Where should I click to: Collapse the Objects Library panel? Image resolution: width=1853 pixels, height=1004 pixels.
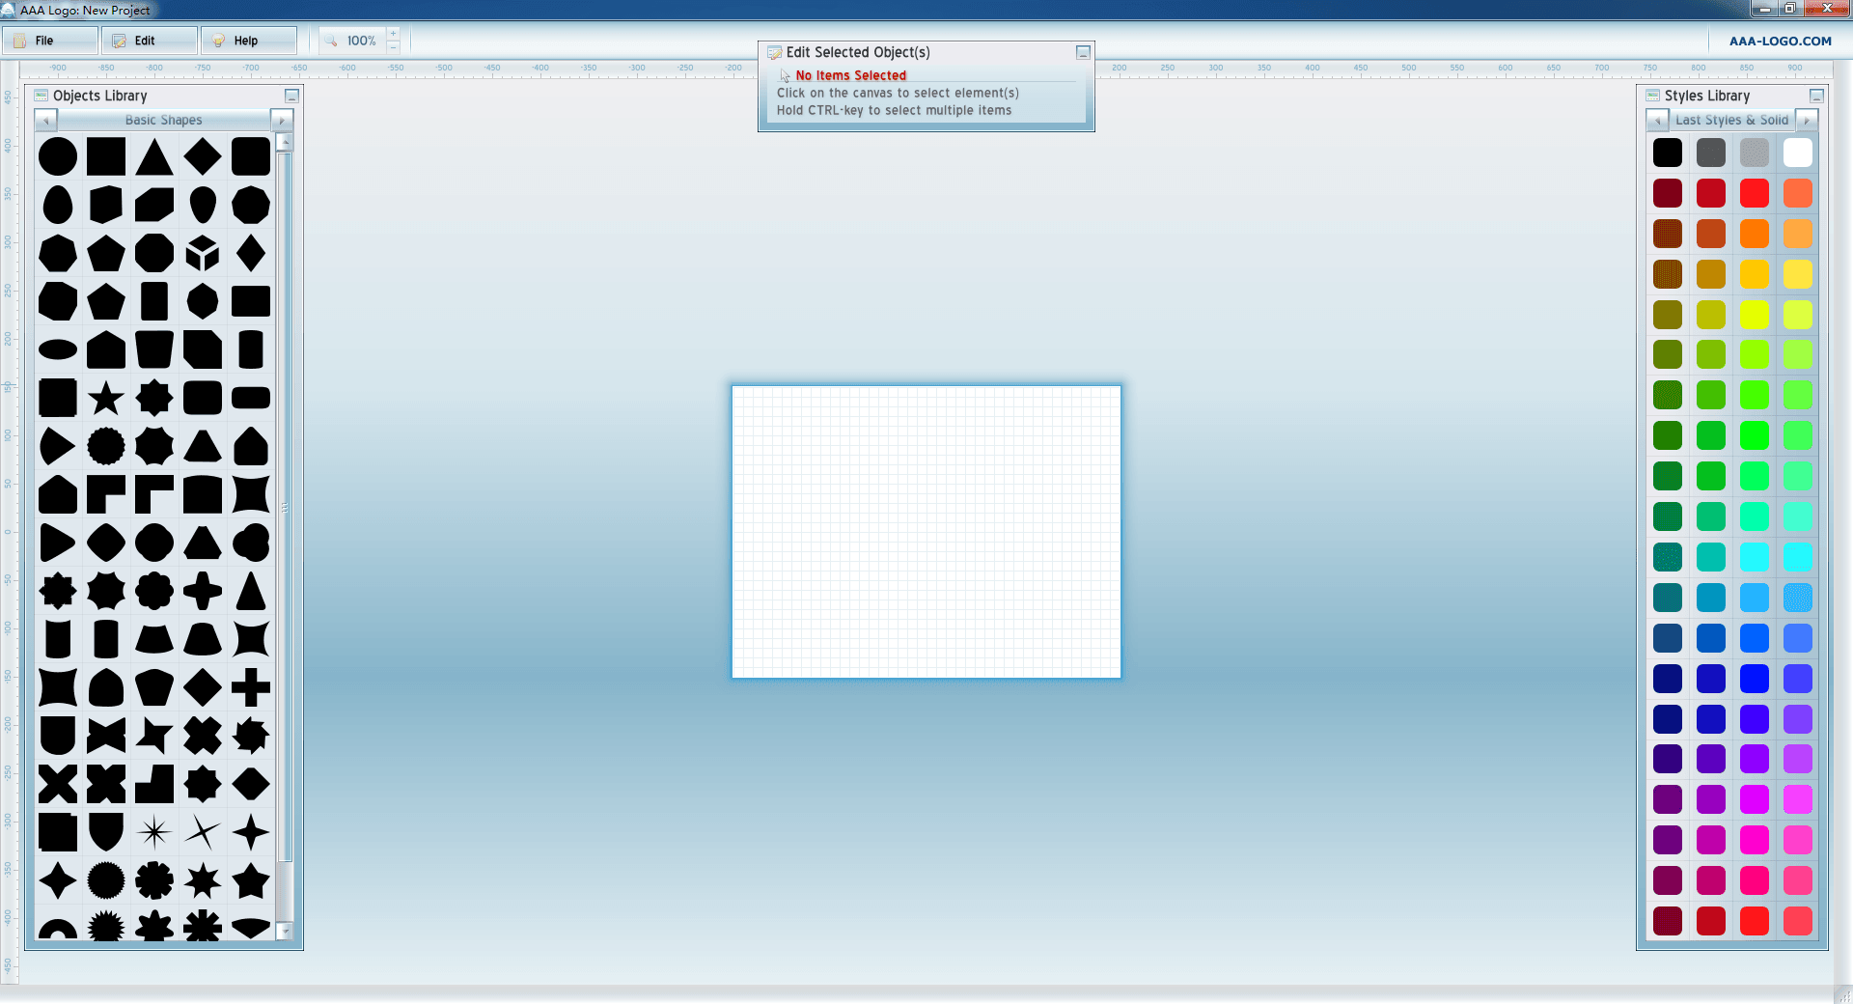click(291, 96)
